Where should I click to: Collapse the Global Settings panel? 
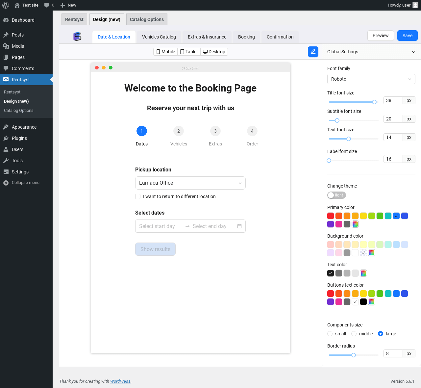pyautogui.click(x=413, y=52)
